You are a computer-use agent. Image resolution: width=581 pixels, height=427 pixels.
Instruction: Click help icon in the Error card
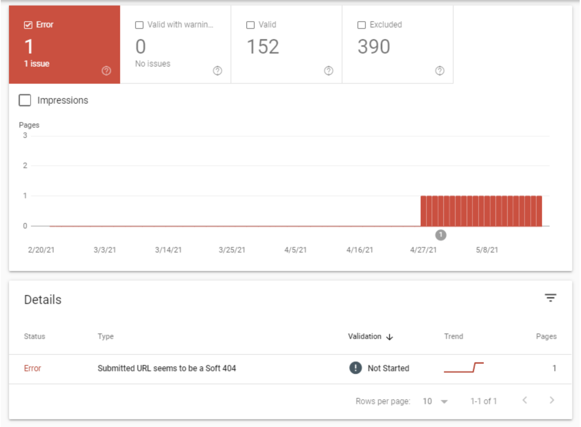point(106,71)
